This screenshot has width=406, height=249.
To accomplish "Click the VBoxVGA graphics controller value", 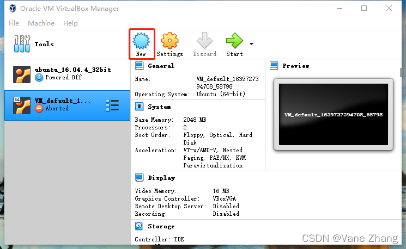I will pos(224,198).
